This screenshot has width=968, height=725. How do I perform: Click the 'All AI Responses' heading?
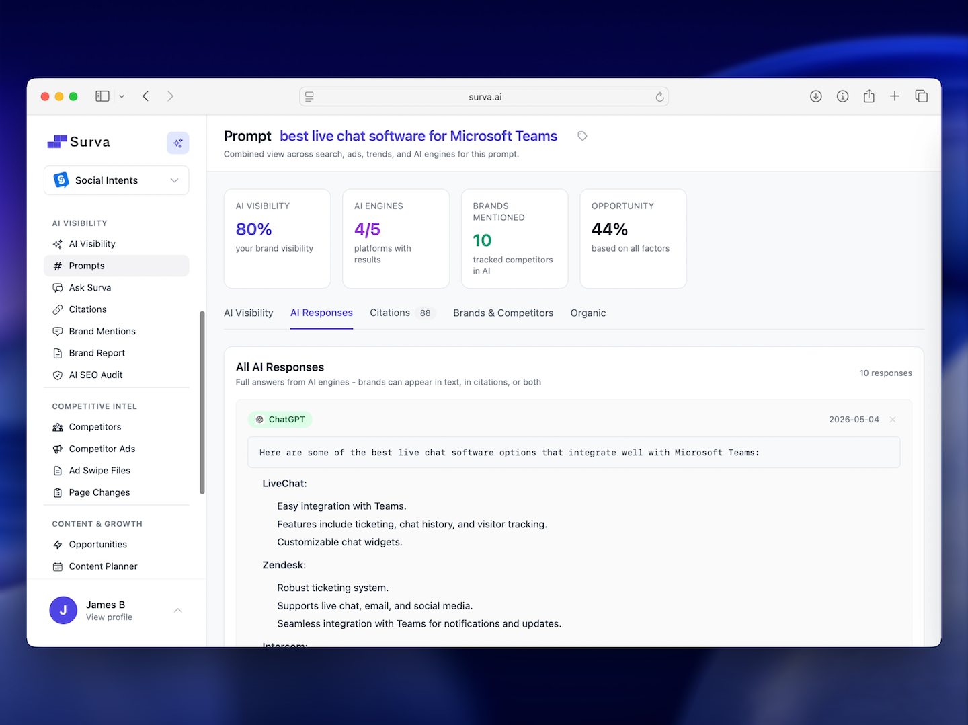(280, 367)
